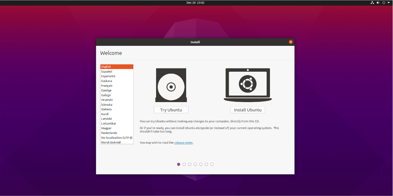393x196 pixels.
Task: Click the power icon in top bar
Action: coord(384,3)
